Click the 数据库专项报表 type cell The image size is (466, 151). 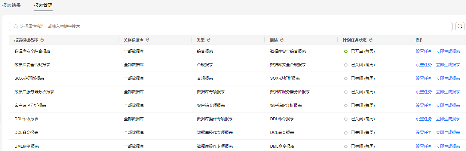pyautogui.click(x=211, y=92)
